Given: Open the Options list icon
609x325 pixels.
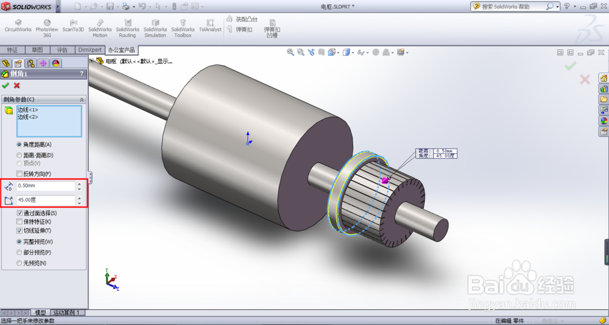Looking at the screenshot, I should click(x=195, y=6).
